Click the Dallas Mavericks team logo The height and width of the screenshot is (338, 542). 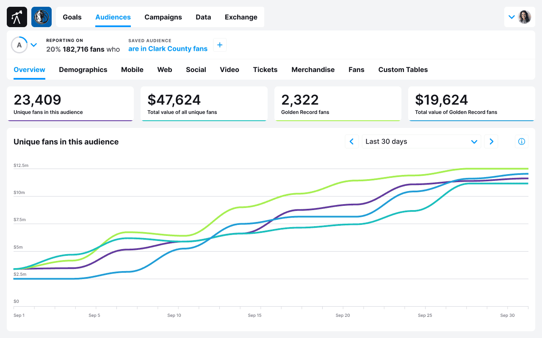[41, 17]
